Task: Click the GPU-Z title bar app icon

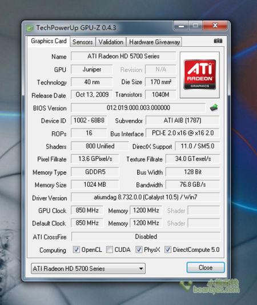Action: click(30, 28)
